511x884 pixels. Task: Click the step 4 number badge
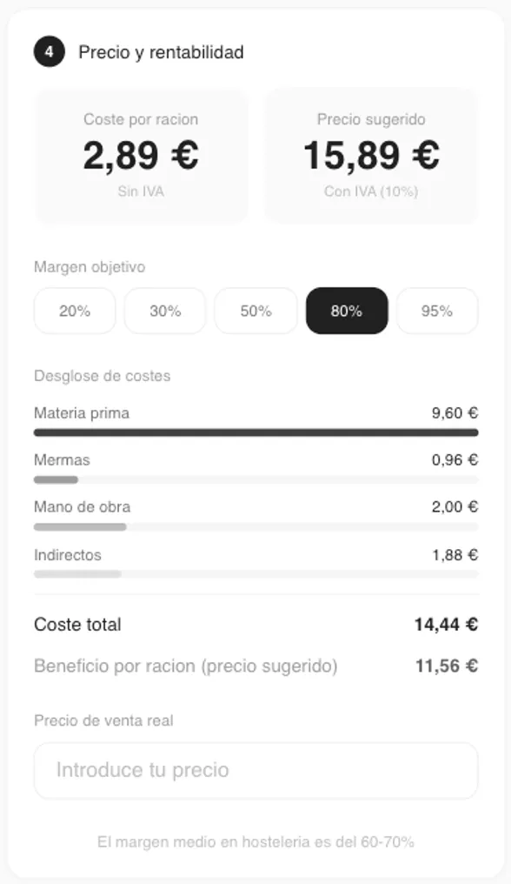50,51
